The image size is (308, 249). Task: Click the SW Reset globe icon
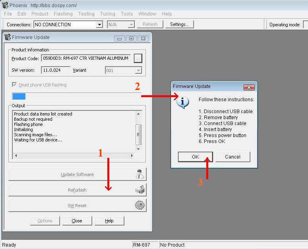(x=140, y=205)
